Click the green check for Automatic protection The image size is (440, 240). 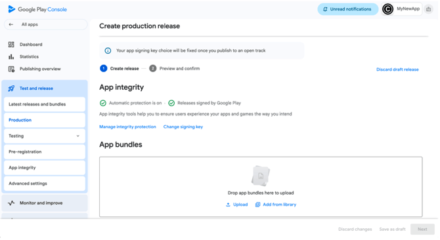coord(103,103)
